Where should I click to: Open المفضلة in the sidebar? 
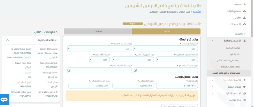[x=238, y=4]
